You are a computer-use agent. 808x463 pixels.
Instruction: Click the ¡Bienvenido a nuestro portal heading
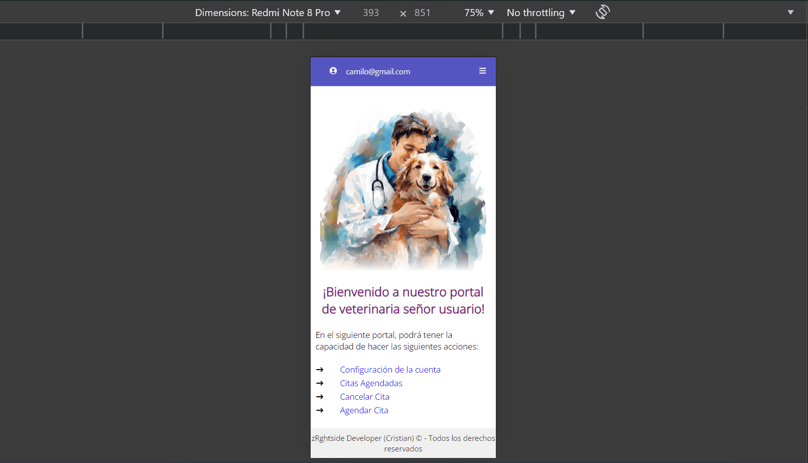click(x=403, y=300)
